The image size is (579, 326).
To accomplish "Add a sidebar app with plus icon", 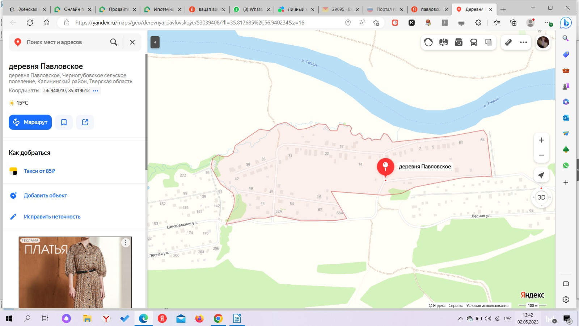I will pos(566,183).
